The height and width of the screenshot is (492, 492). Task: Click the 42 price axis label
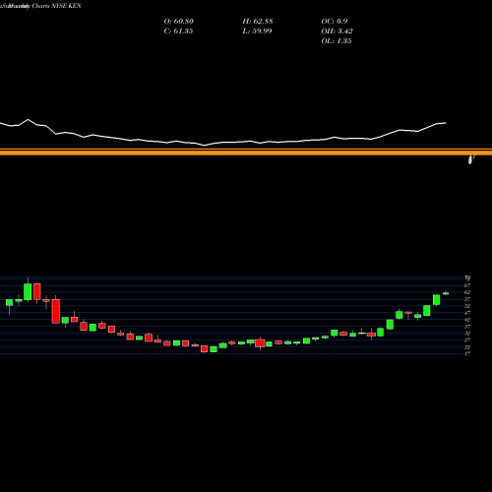[x=467, y=320]
